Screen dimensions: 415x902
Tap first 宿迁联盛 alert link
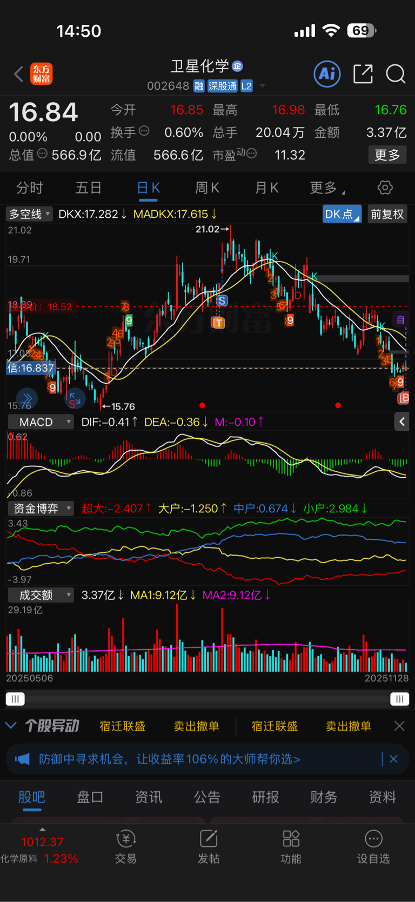click(x=123, y=726)
